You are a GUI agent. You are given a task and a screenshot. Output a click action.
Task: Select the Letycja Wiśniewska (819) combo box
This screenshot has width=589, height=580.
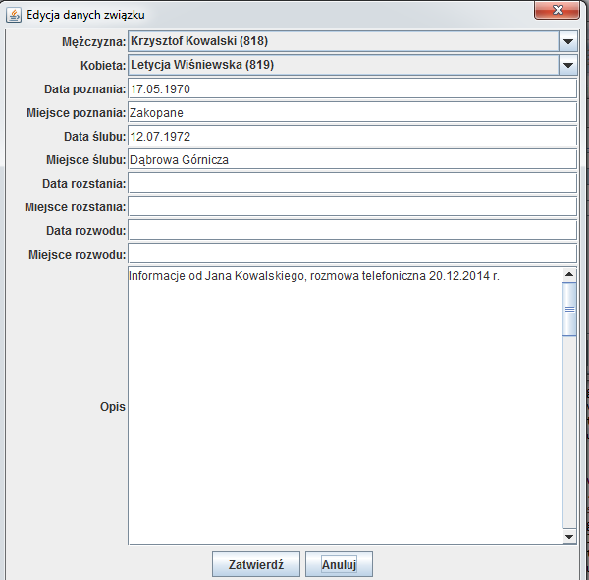tap(352, 65)
